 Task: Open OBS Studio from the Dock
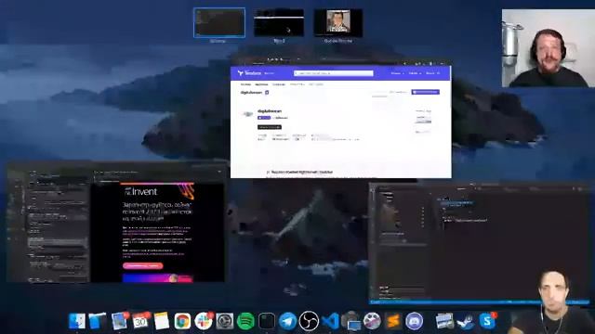click(309, 321)
